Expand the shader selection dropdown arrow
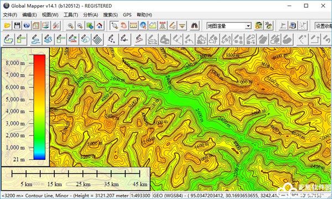The width and height of the screenshot is (332, 199). [x=248, y=26]
